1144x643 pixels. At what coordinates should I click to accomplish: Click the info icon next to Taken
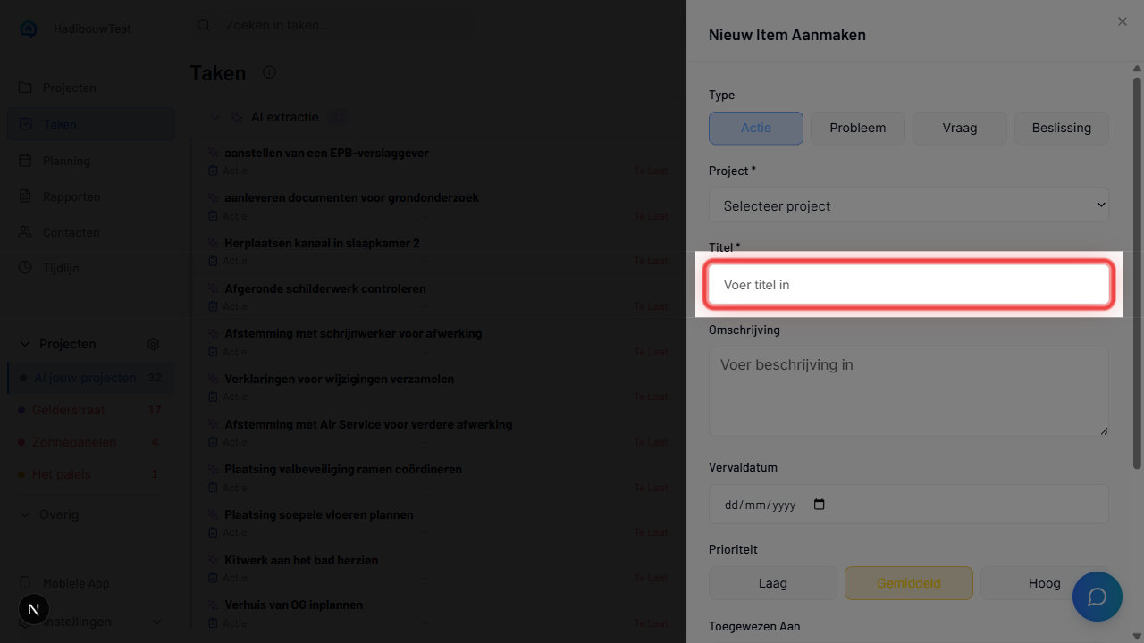[x=269, y=72]
